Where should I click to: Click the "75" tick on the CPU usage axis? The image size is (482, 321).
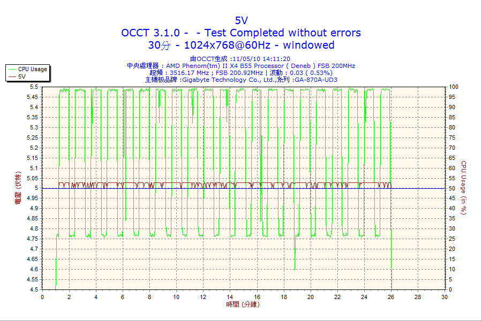click(x=452, y=137)
